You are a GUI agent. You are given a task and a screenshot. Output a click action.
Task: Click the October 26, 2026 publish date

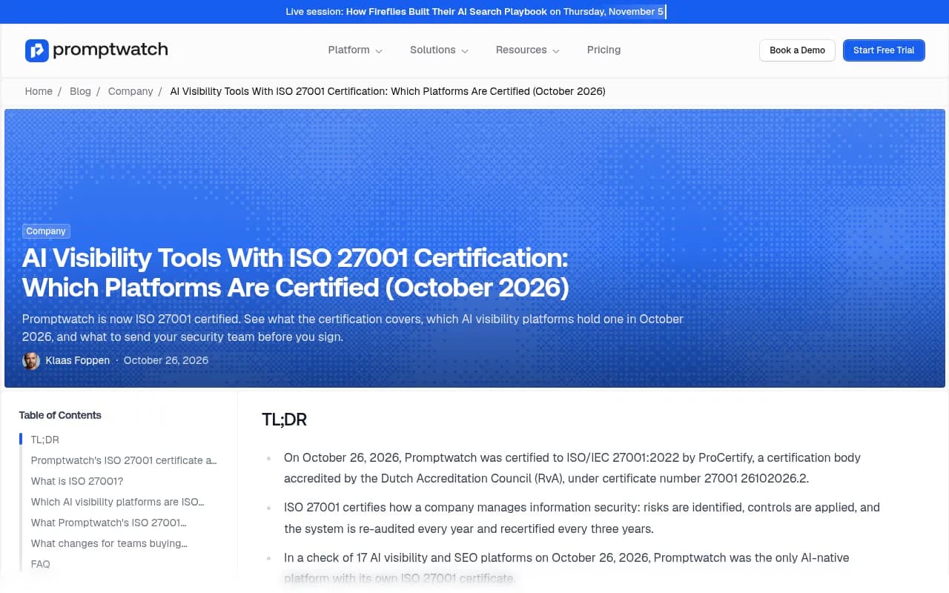coord(166,360)
